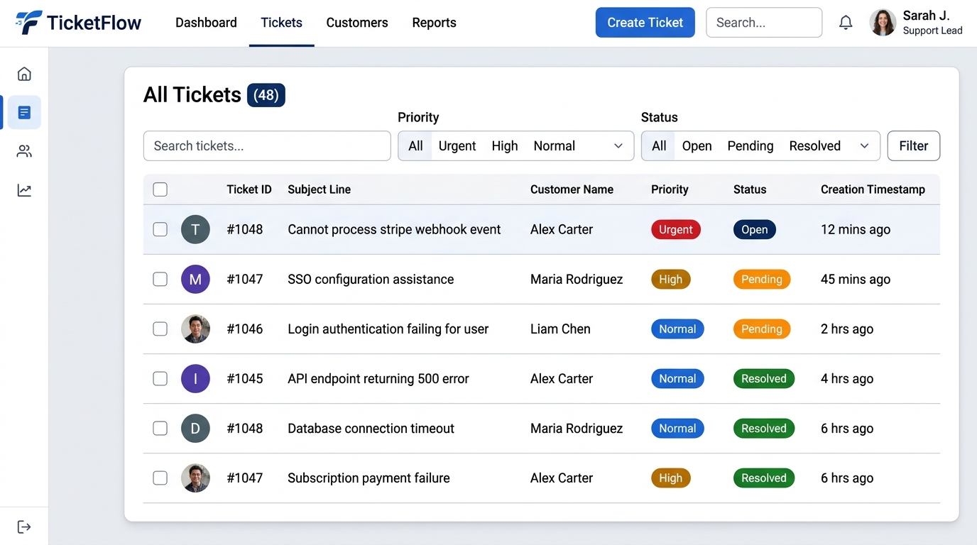
Task: Open subject "SSO configuration assistance"
Action: pos(371,279)
